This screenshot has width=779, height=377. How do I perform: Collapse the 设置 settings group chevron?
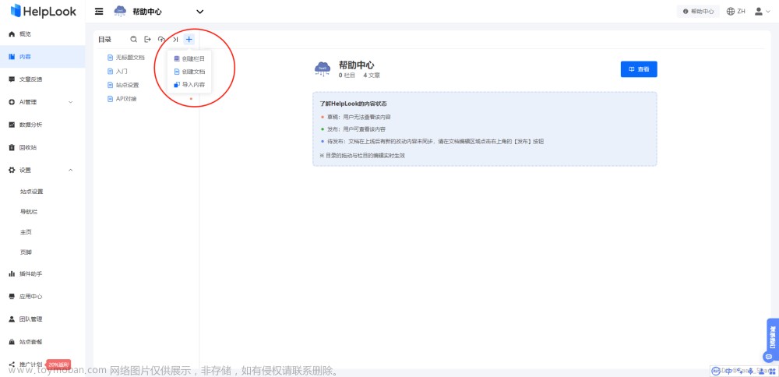point(70,170)
